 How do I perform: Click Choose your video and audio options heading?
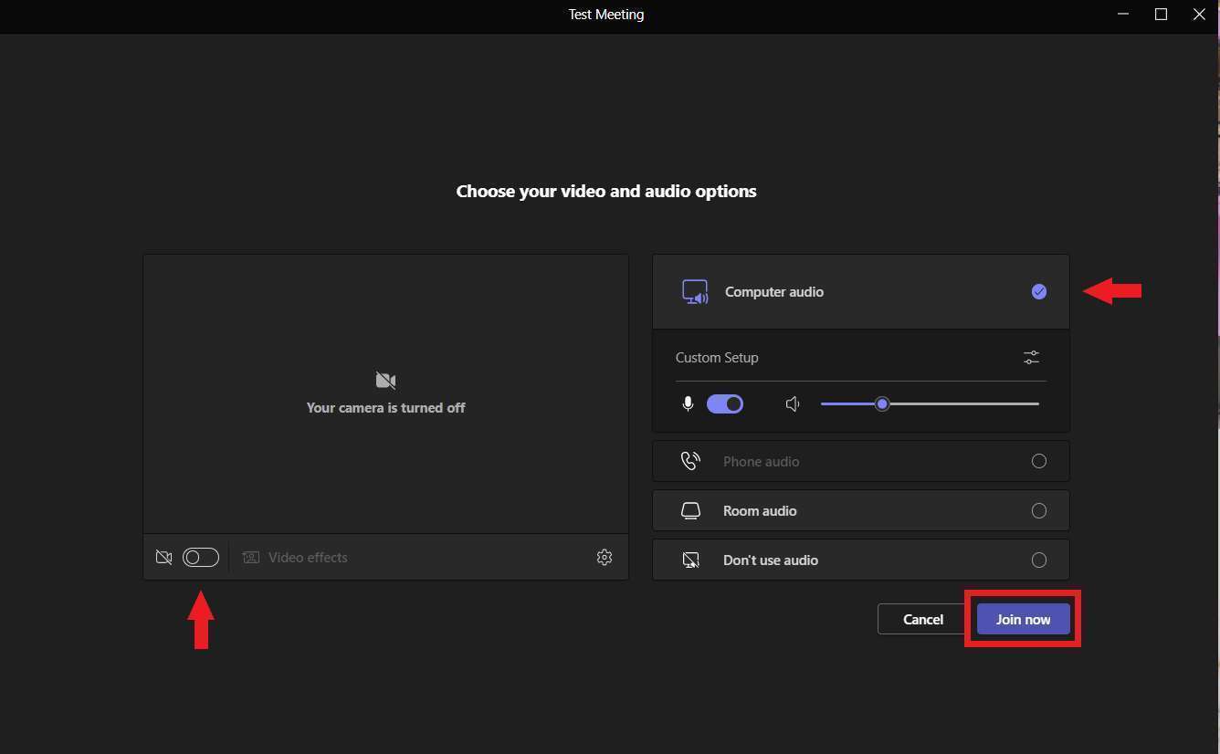click(x=606, y=192)
